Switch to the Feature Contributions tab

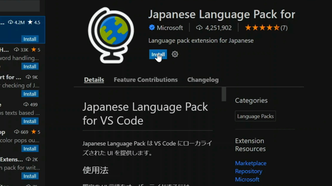(146, 80)
